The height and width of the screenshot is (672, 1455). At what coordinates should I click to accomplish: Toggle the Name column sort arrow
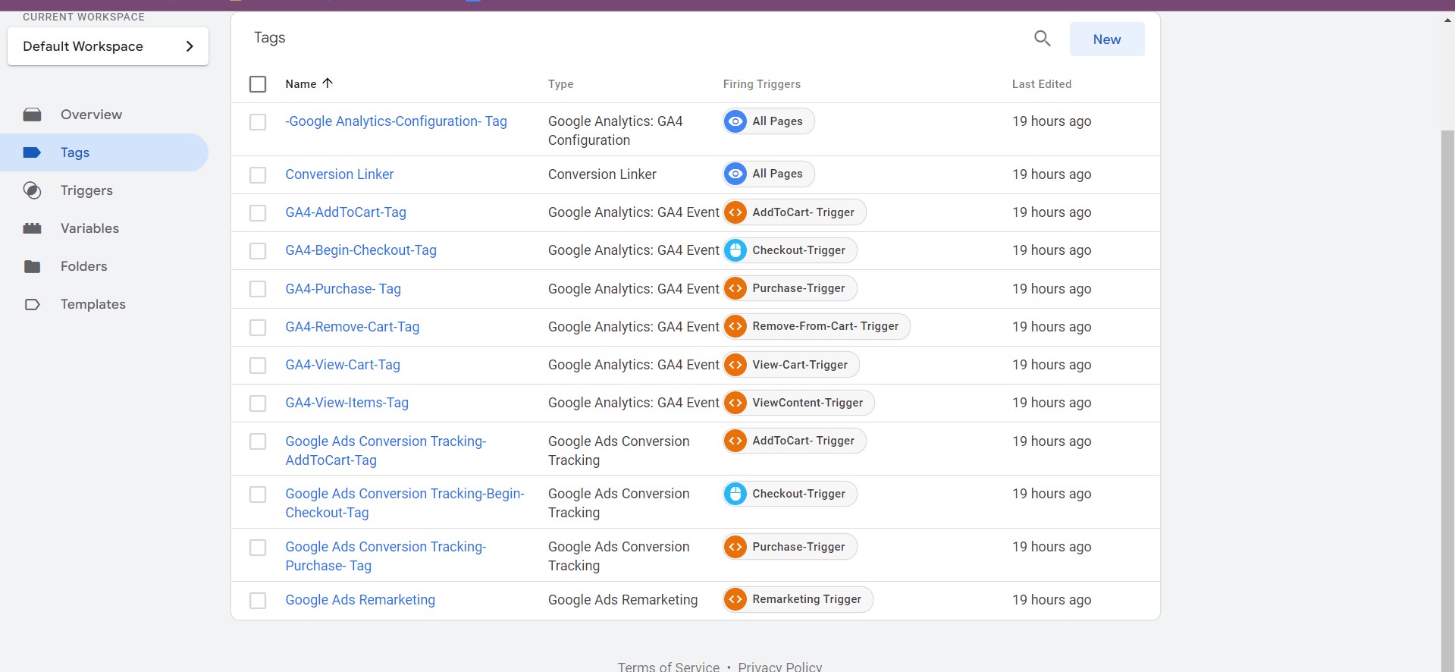point(328,83)
